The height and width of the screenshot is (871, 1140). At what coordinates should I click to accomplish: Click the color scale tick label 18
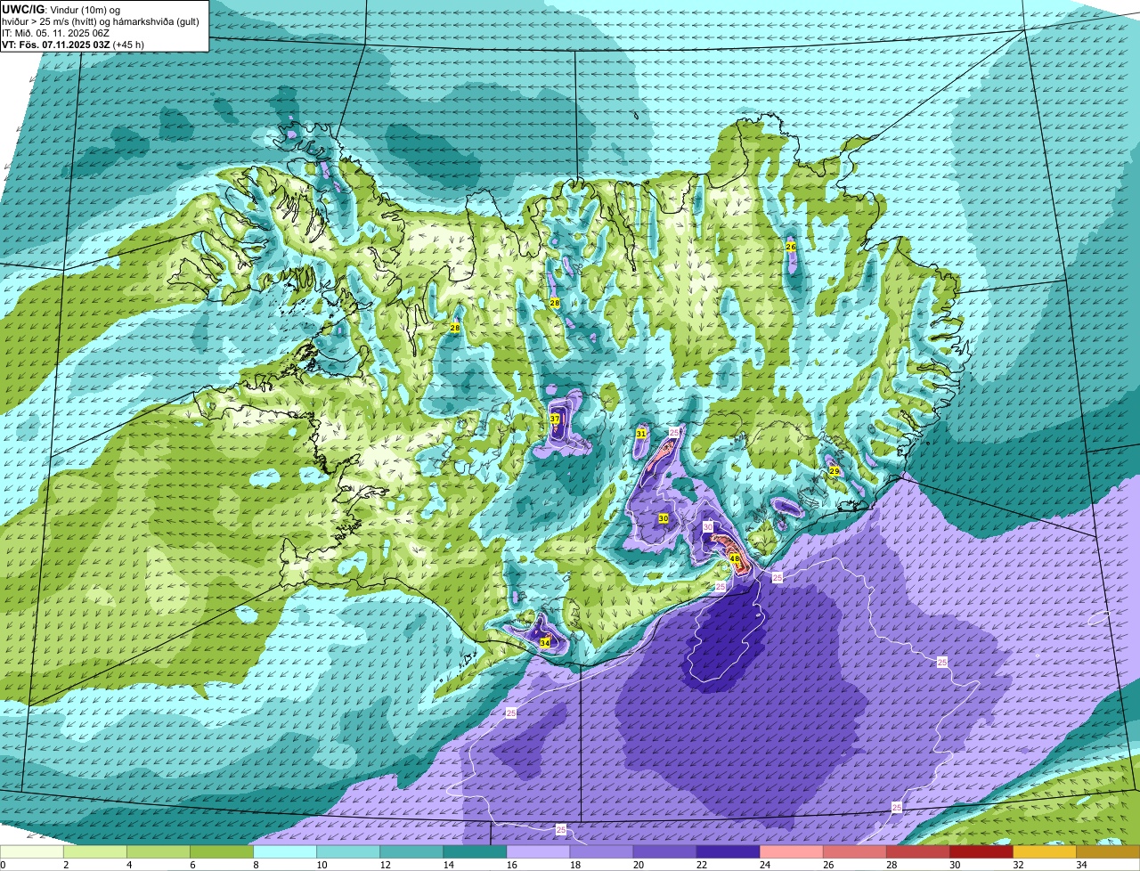(575, 865)
